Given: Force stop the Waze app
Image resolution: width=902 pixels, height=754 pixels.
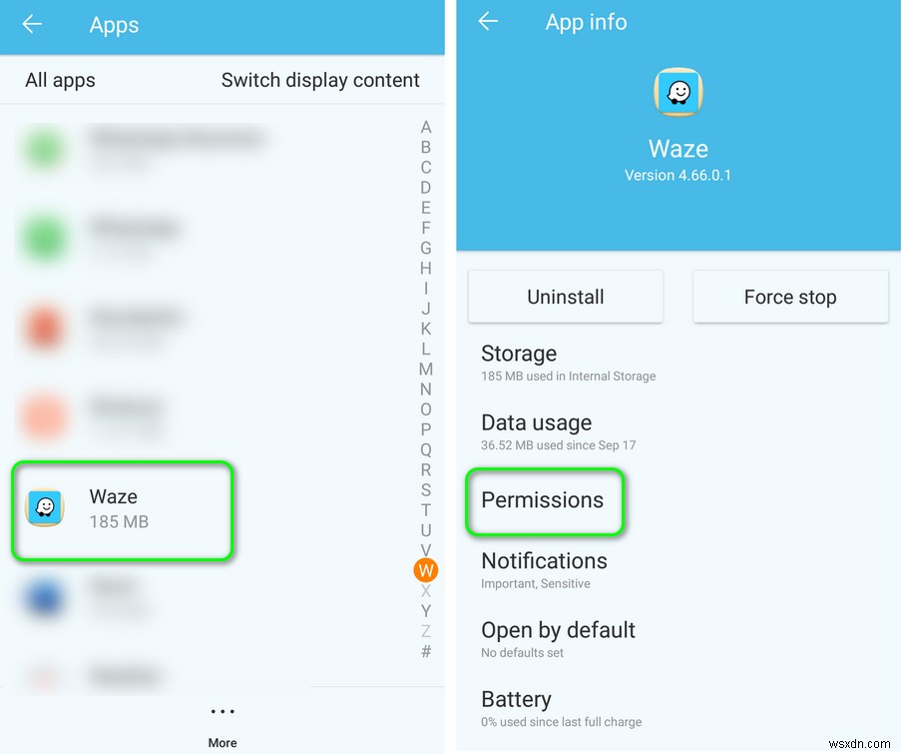Looking at the screenshot, I should [x=790, y=297].
